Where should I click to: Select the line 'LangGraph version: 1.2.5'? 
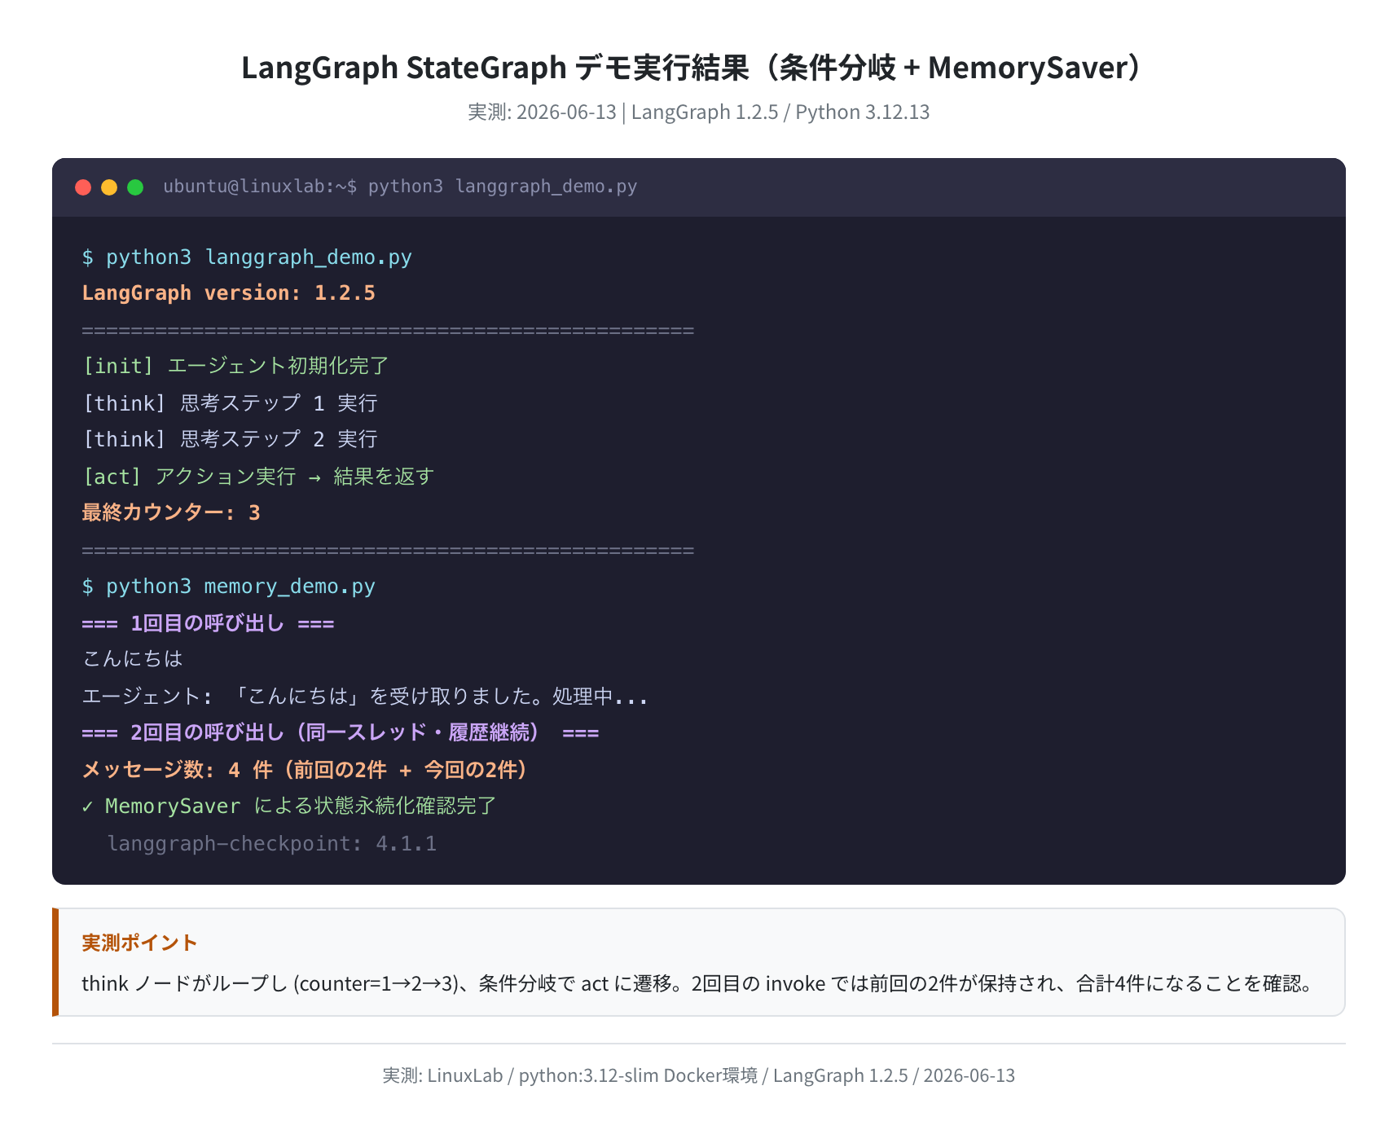tap(229, 293)
